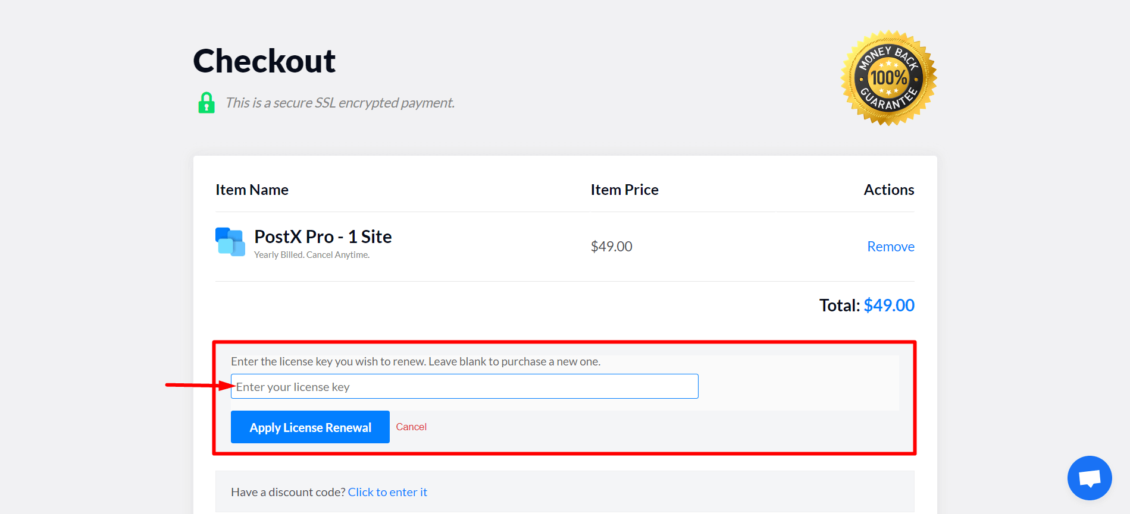Click the Checkout page heading
The width and height of the screenshot is (1130, 514).
[264, 60]
